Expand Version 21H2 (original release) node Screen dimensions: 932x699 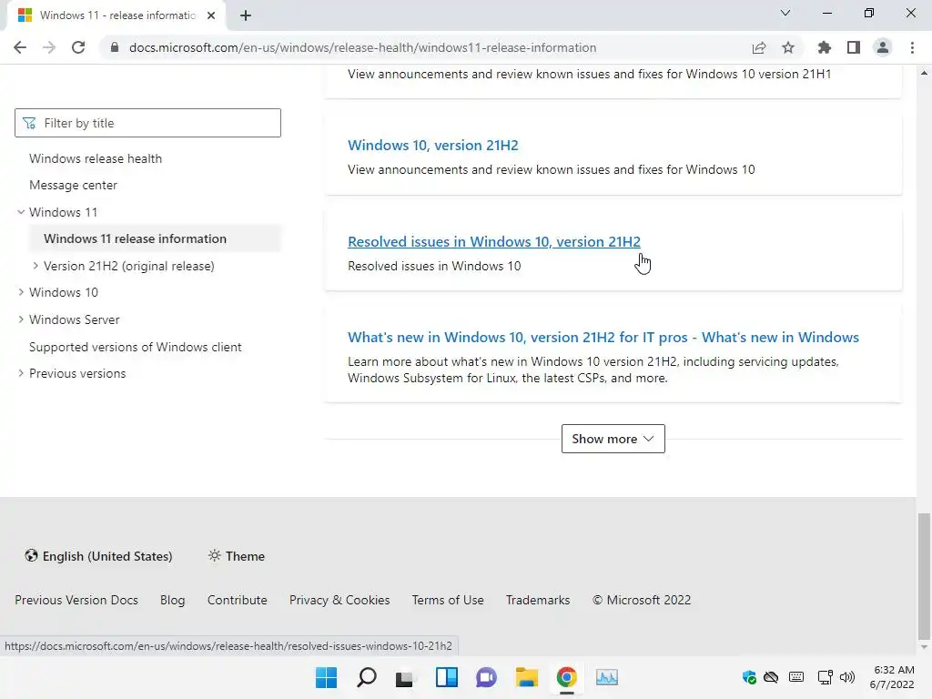pos(35,266)
